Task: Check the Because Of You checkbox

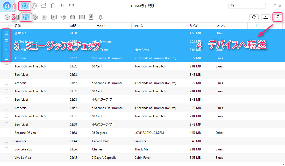Action: click(6, 133)
